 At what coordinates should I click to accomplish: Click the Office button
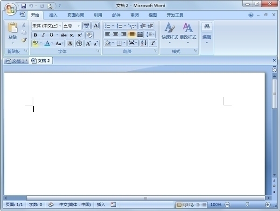[10, 9]
